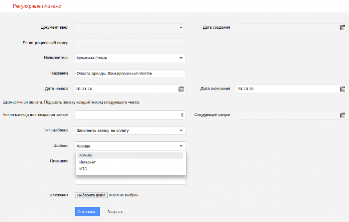Image resolution: width=349 pixels, height=222 pixels.
Task: Click the Регулярные платежи page title
Action: (x=36, y=6)
